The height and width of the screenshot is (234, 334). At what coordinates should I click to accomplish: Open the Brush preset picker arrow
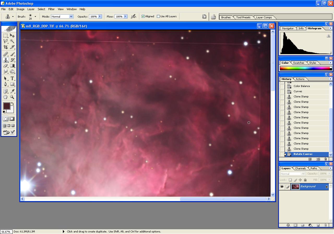click(x=35, y=16)
